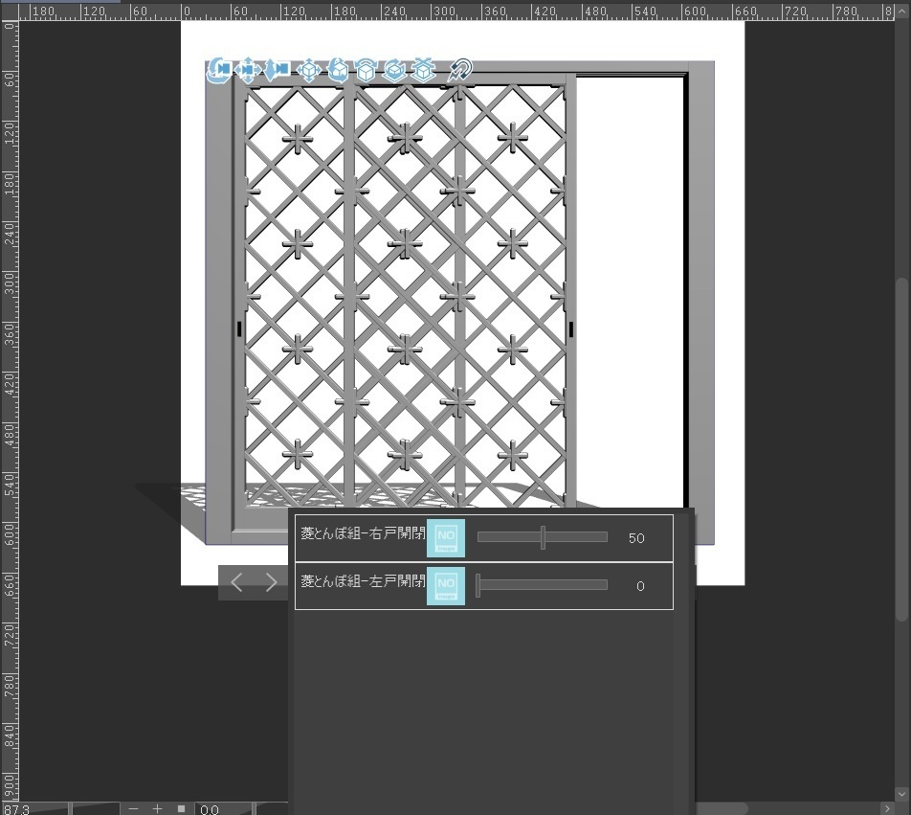Click the previous object left arrow
Viewport: 911px width, 815px height.
pyautogui.click(x=236, y=582)
